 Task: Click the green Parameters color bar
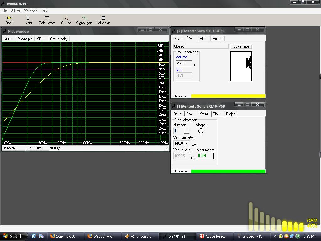[228, 171]
